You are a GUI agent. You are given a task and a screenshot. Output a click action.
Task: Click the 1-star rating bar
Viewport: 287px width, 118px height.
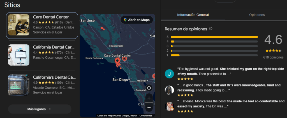point(214,55)
